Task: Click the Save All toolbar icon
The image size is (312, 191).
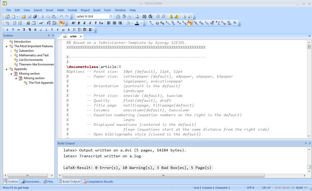Action: click(x=35, y=16)
